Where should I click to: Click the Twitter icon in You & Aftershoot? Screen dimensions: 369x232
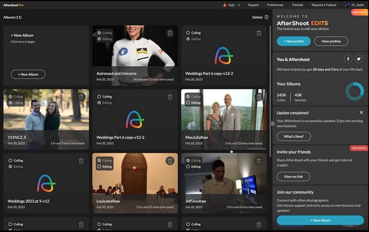click(x=359, y=59)
